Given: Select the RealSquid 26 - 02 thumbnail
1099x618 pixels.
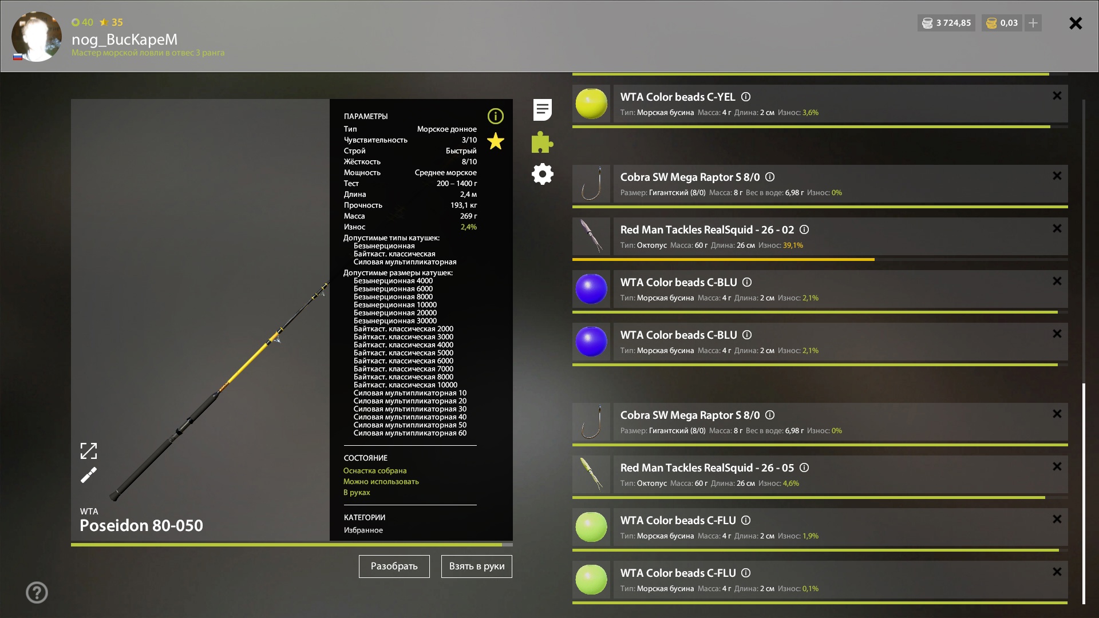Looking at the screenshot, I should pos(591,236).
